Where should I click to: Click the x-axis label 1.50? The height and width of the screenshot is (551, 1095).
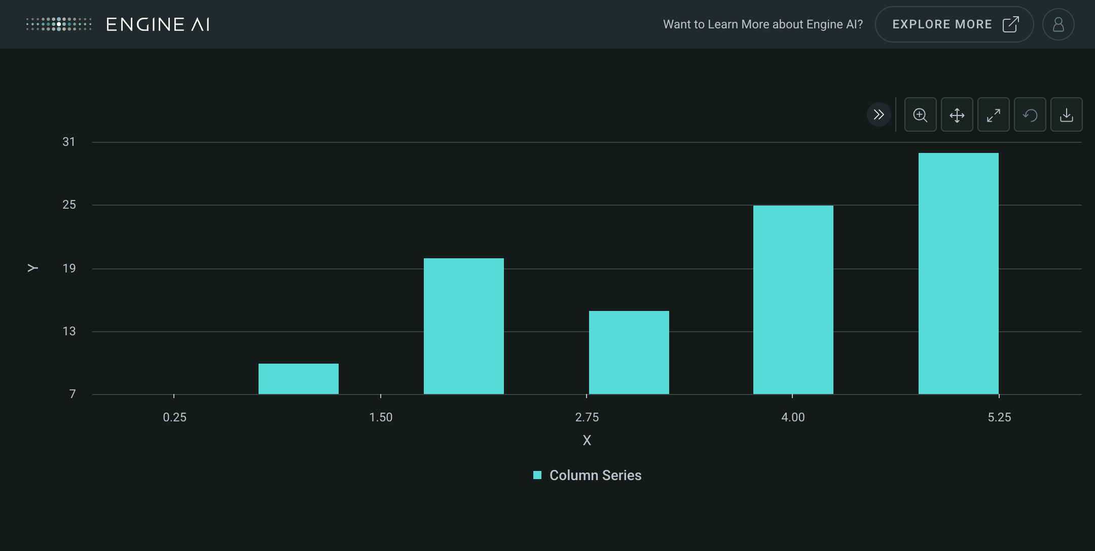(x=381, y=417)
